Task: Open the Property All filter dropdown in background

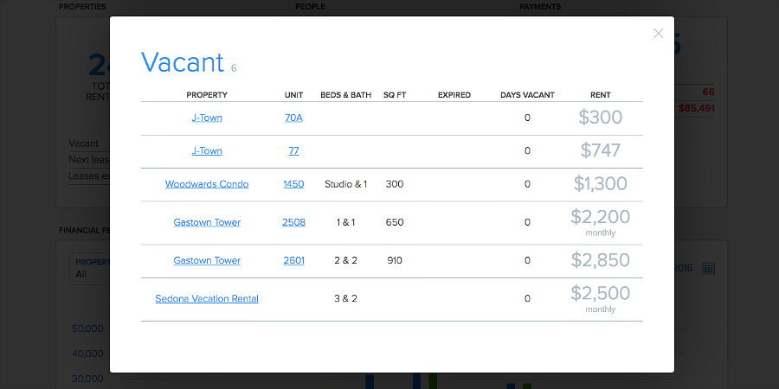Action: click(90, 269)
